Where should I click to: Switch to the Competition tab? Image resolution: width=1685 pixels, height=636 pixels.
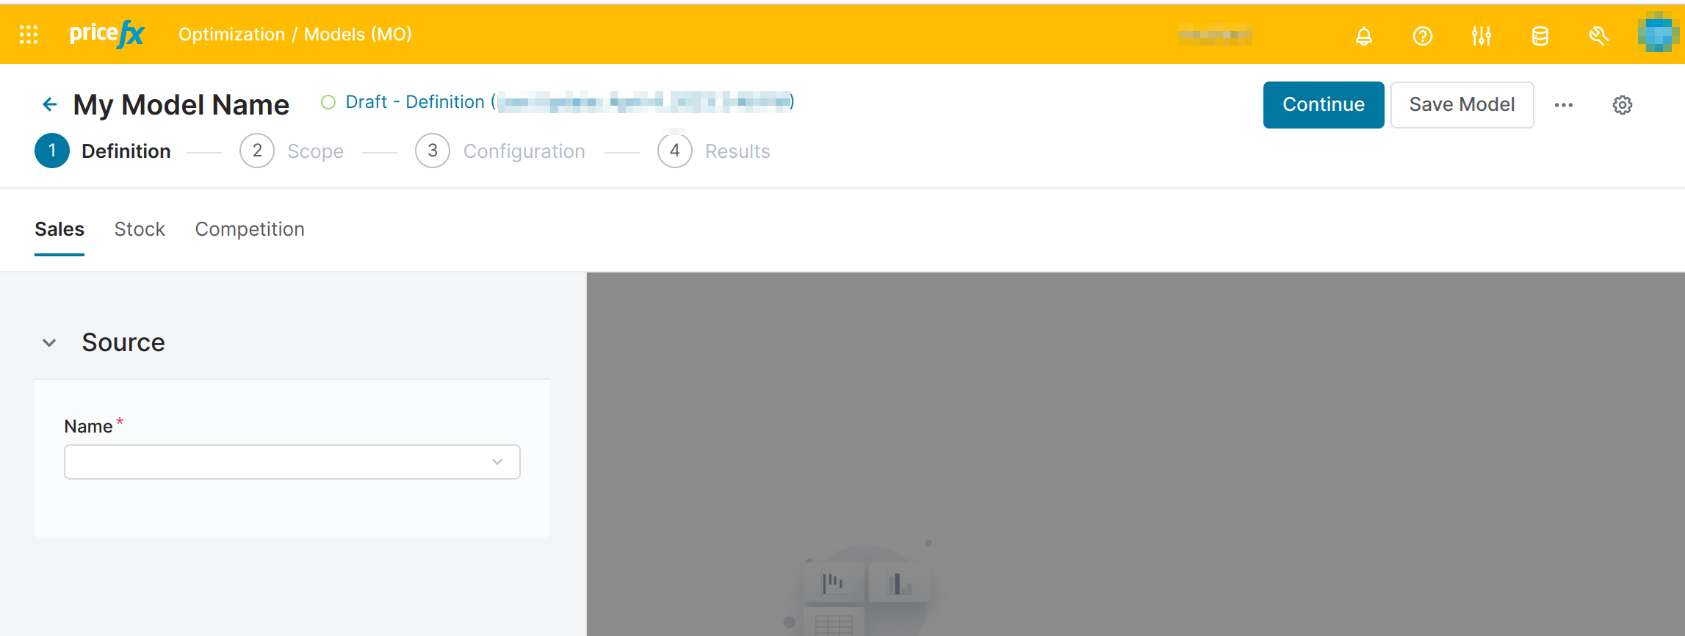pyautogui.click(x=249, y=229)
